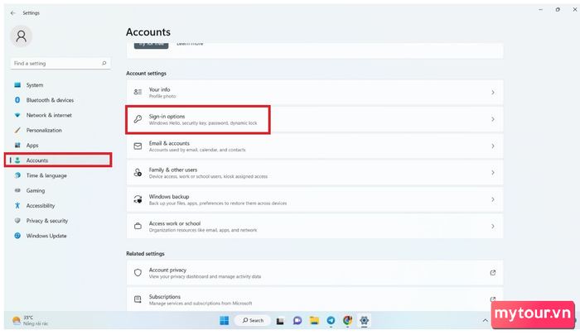Click the Family & other users icon

click(138, 173)
